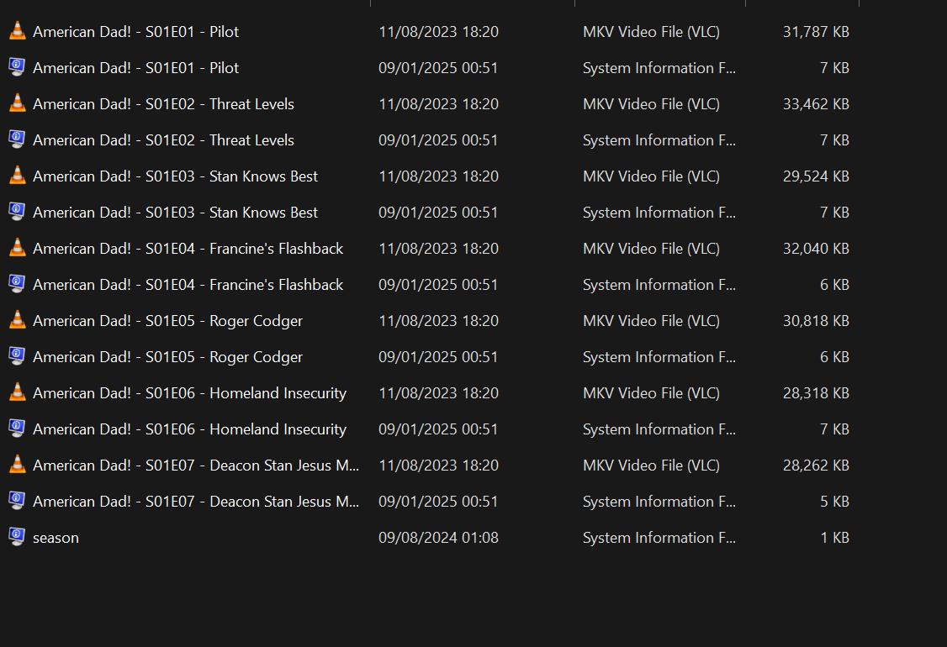Click the 29,524 KB file size entry
The width and height of the screenshot is (947, 647).
click(x=815, y=176)
